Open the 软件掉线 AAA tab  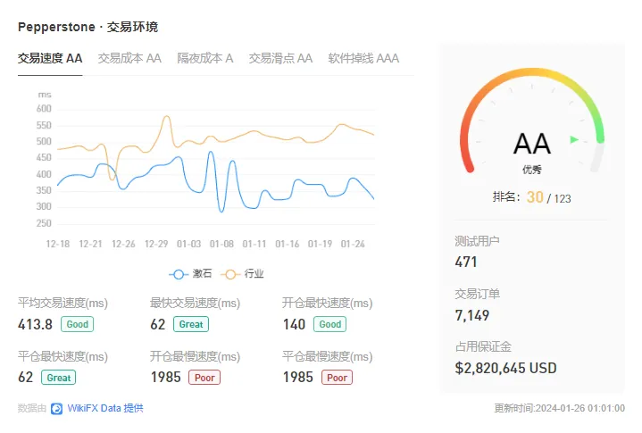tap(363, 58)
